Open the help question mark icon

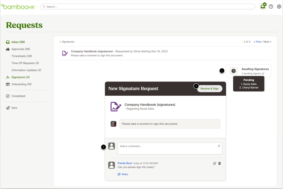pos(271,7)
